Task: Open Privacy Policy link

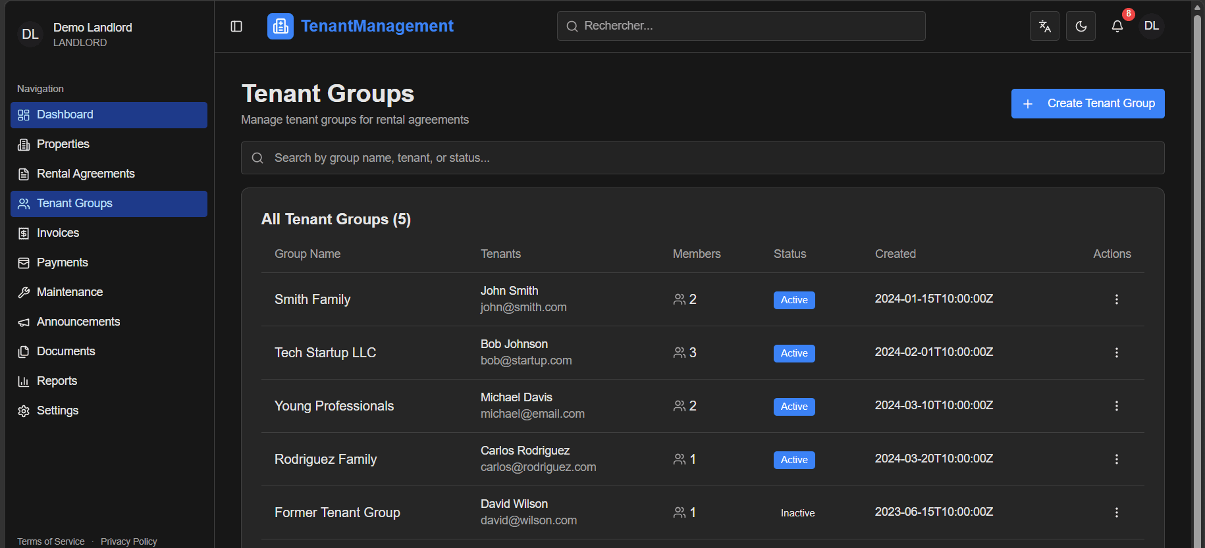Action: 129,541
